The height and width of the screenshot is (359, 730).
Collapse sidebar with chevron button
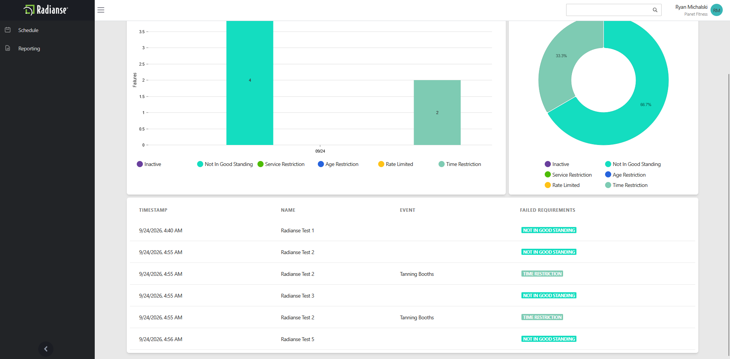(x=46, y=349)
